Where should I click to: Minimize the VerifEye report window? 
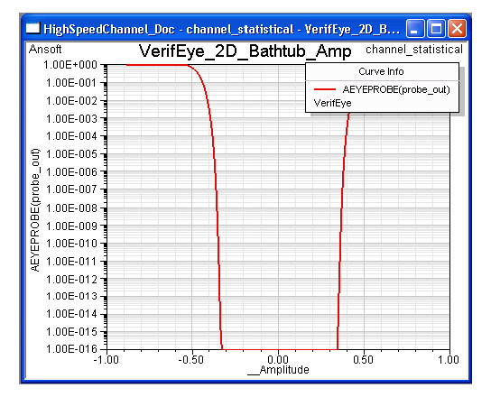pos(415,28)
